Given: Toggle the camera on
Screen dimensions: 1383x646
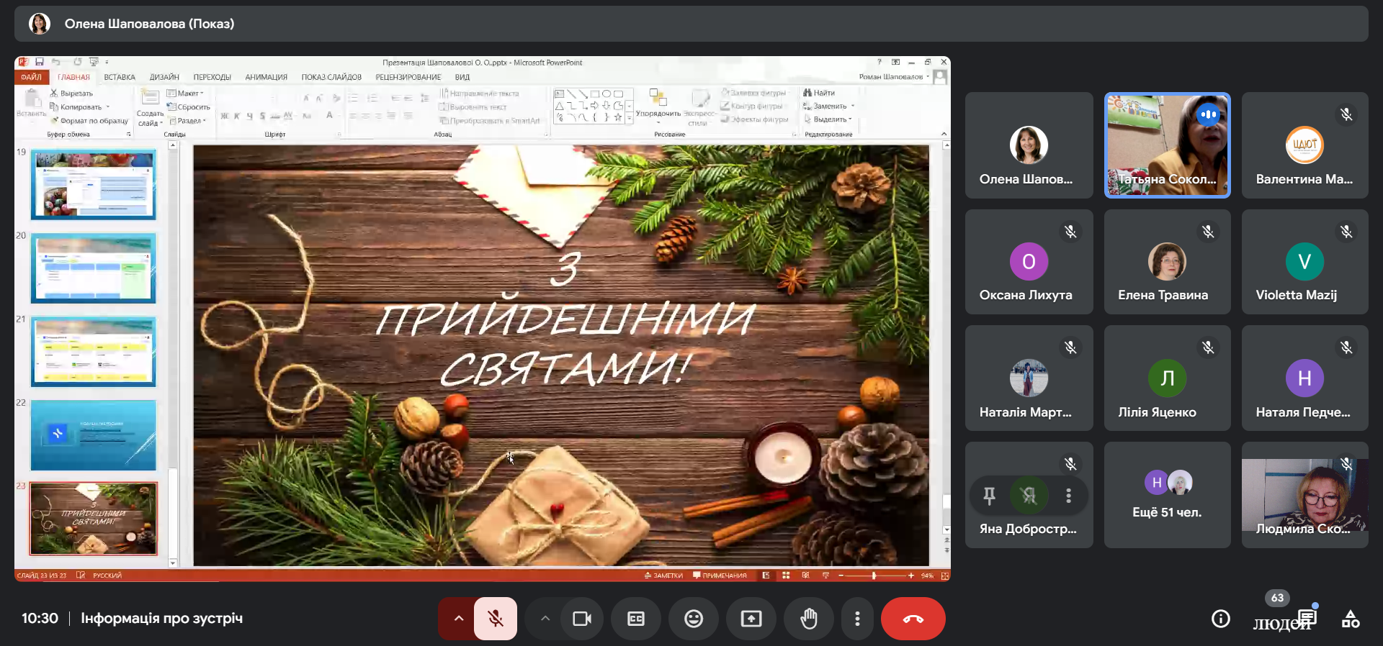Looking at the screenshot, I should click(581, 619).
